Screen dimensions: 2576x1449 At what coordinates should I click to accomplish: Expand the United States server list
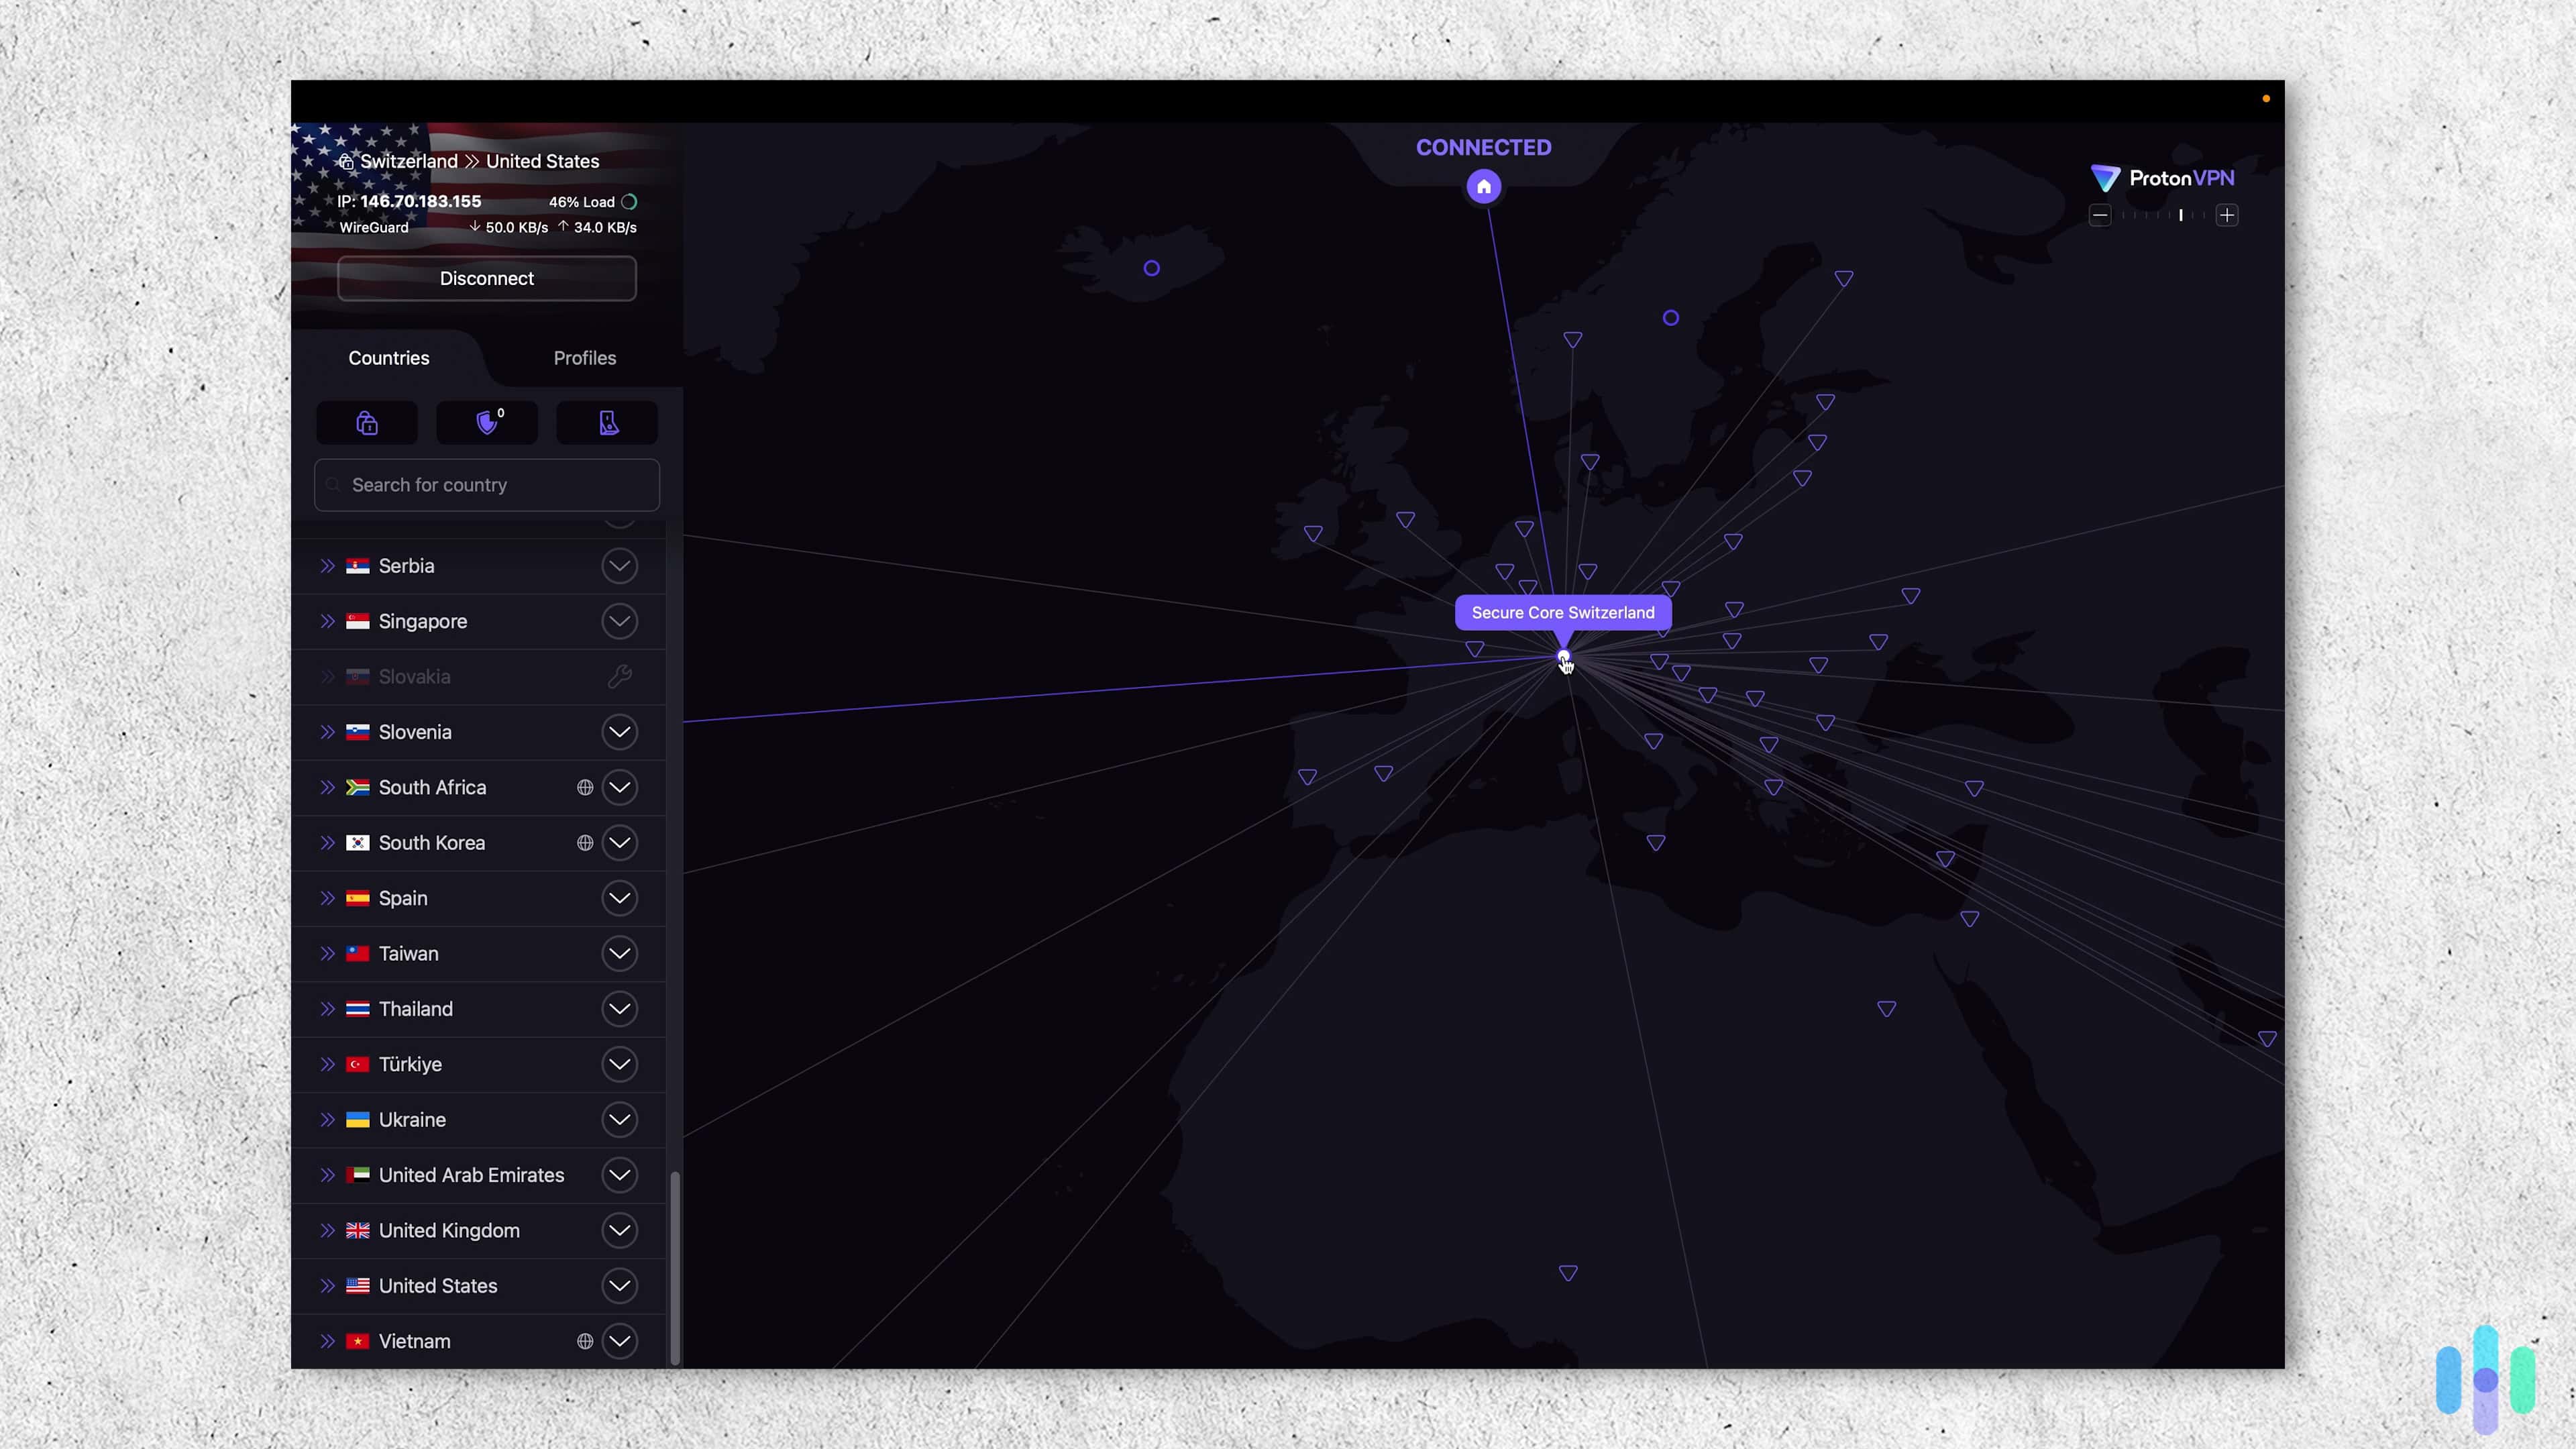pos(620,1286)
